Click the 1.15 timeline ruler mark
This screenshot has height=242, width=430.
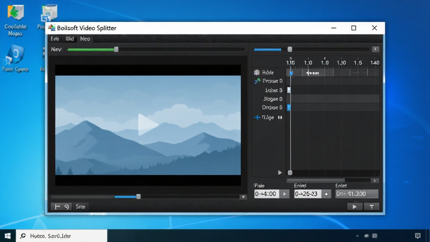point(291,63)
